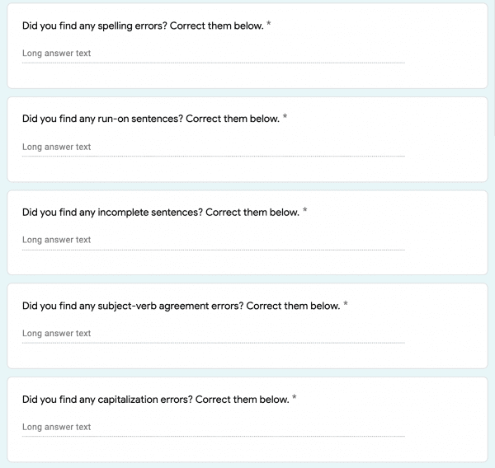
Task: Click the asterisk after incomplete sentences question
Action: 305,212
